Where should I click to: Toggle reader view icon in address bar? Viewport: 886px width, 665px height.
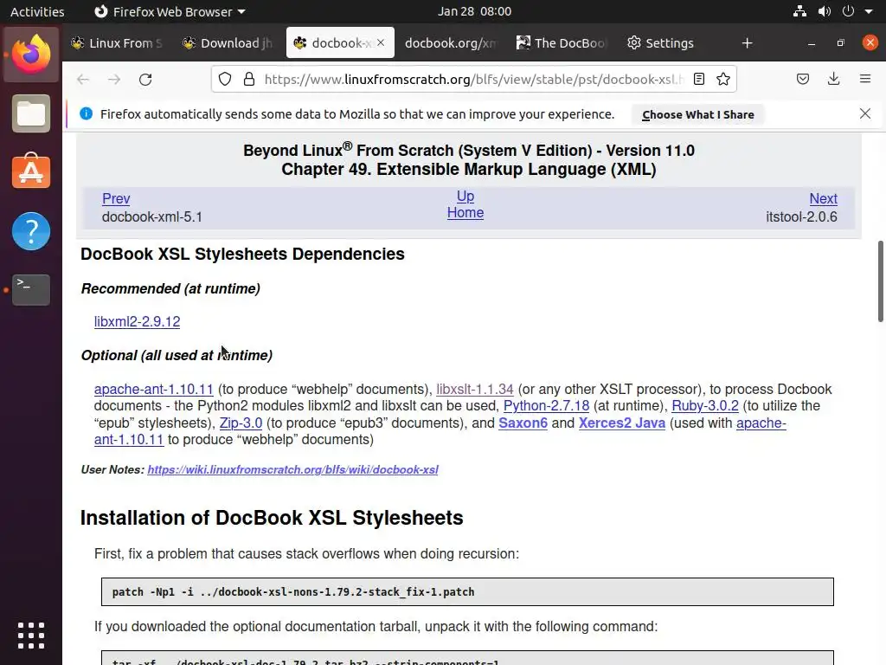(x=699, y=79)
